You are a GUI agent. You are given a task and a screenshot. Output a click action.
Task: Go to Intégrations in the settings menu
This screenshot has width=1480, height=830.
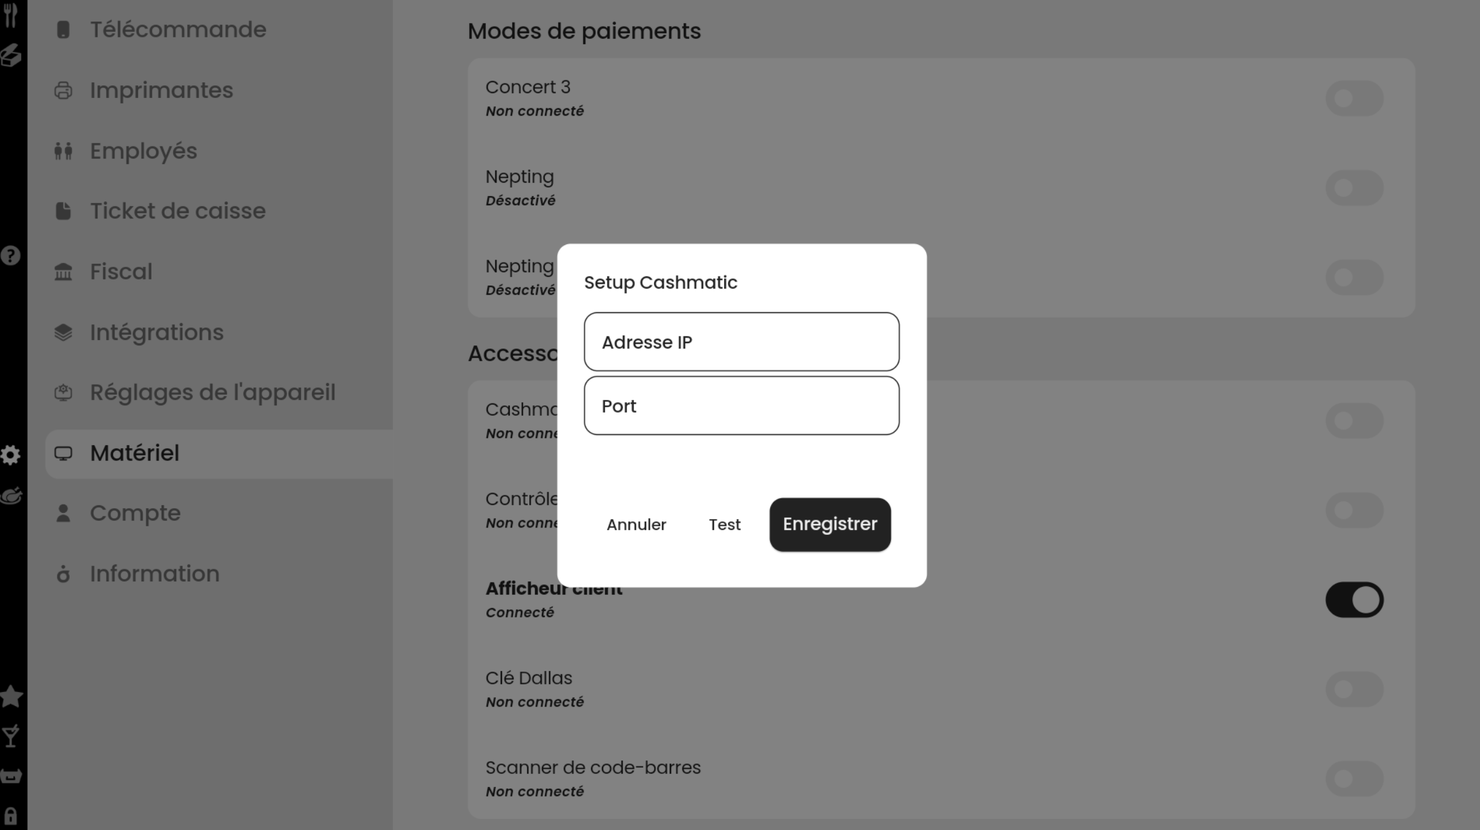157,332
